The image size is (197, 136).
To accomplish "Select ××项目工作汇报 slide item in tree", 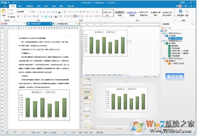I will [177, 64].
